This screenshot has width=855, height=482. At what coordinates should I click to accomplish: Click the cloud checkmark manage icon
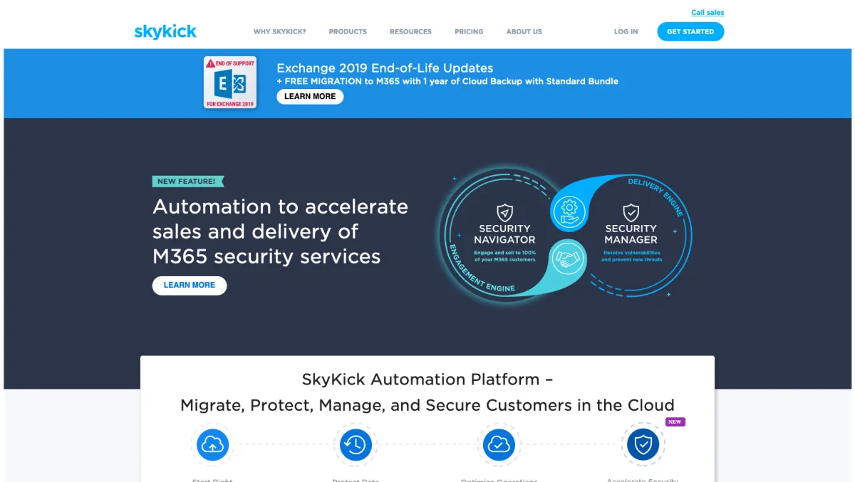tap(499, 445)
